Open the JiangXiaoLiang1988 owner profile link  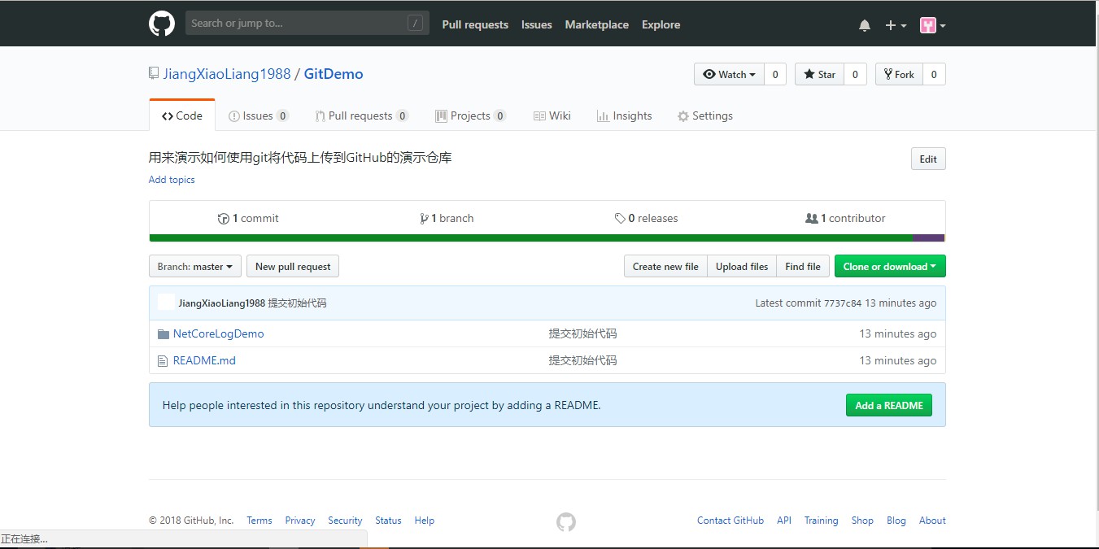[227, 74]
